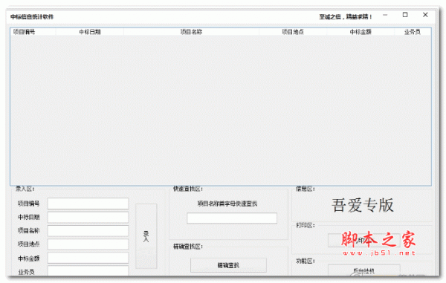Click the 项目地点 column header

pyautogui.click(x=293, y=32)
